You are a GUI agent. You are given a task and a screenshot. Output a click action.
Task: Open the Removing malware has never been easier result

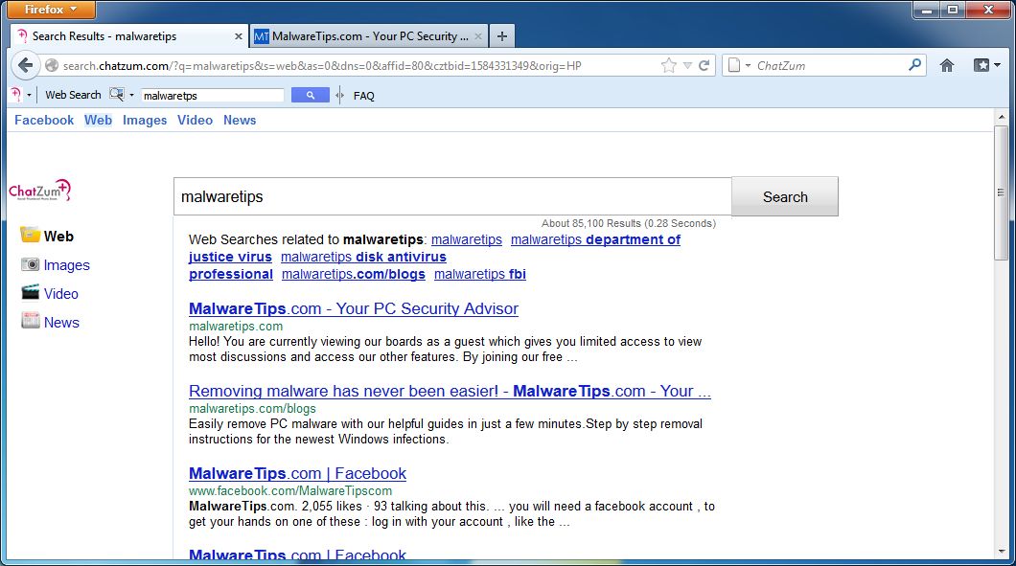[450, 391]
